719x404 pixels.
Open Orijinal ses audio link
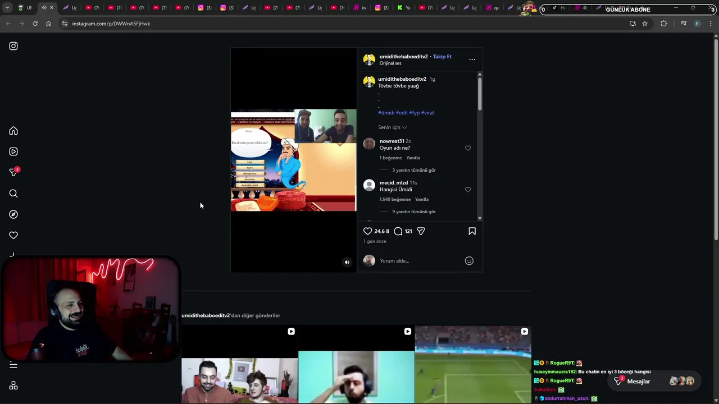coord(390,63)
